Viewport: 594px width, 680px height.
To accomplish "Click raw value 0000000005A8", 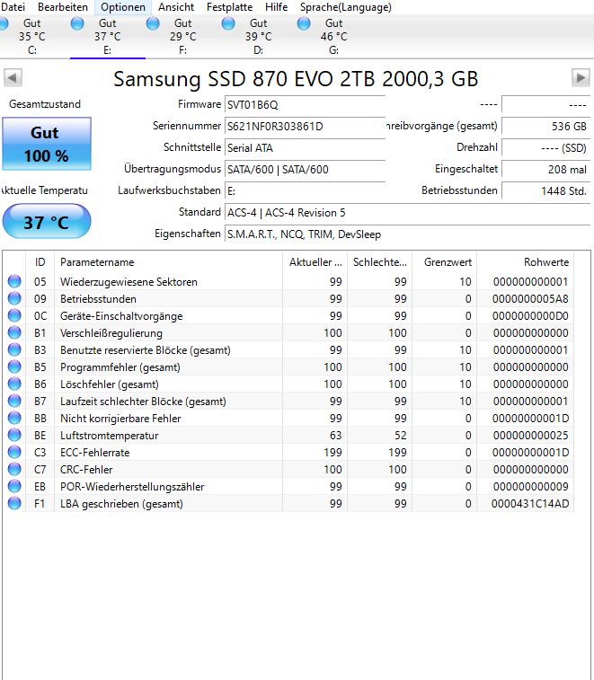I will click(x=530, y=299).
